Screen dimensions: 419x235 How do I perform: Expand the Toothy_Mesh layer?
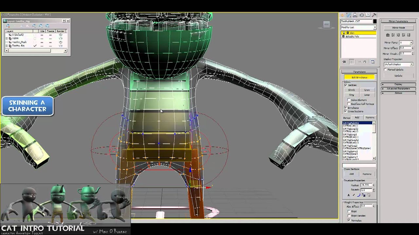[x=7, y=42]
